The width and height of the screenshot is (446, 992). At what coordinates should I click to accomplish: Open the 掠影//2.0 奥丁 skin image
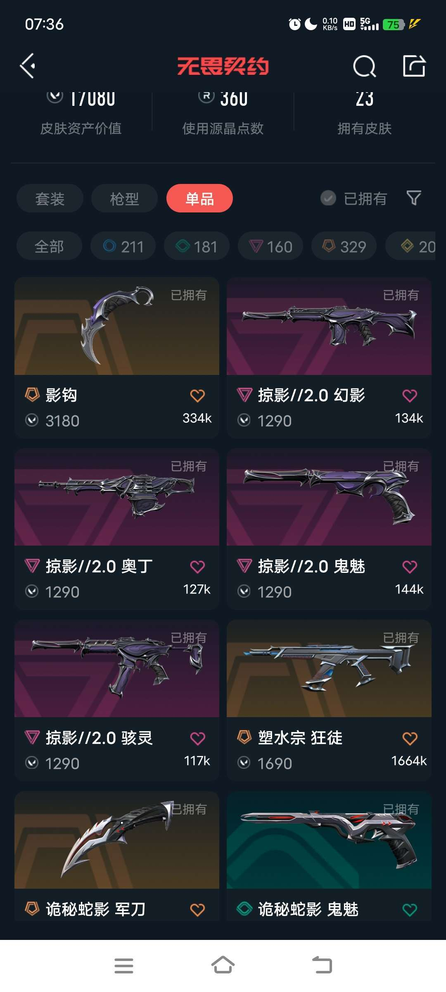pyautogui.click(x=117, y=497)
